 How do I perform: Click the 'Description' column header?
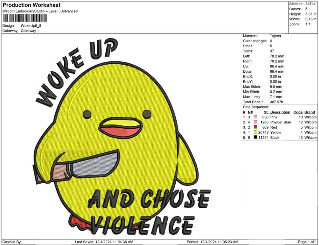280,112
